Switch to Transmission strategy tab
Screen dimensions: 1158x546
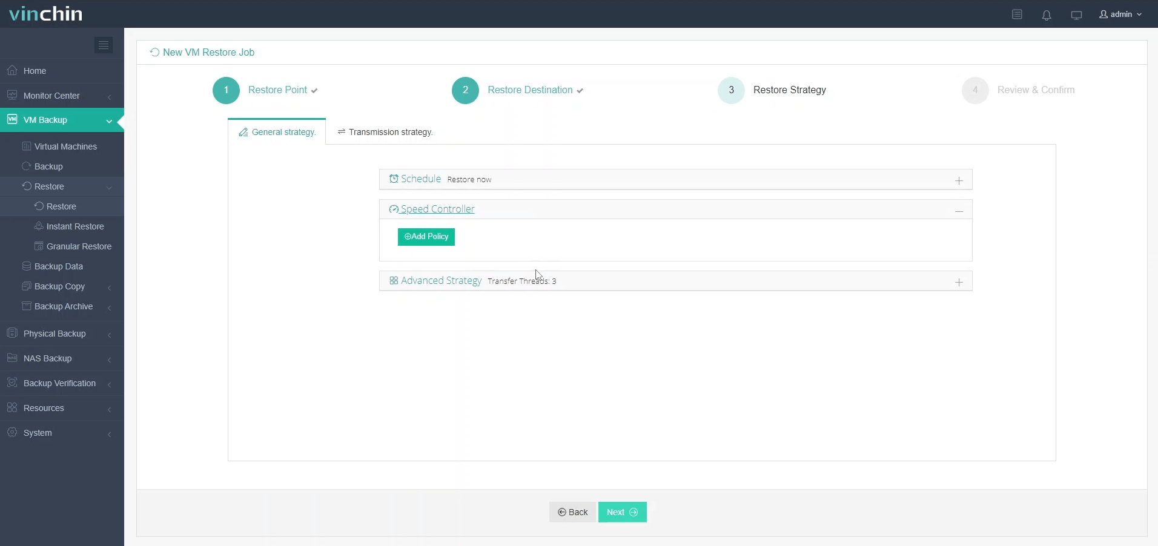[385, 132]
